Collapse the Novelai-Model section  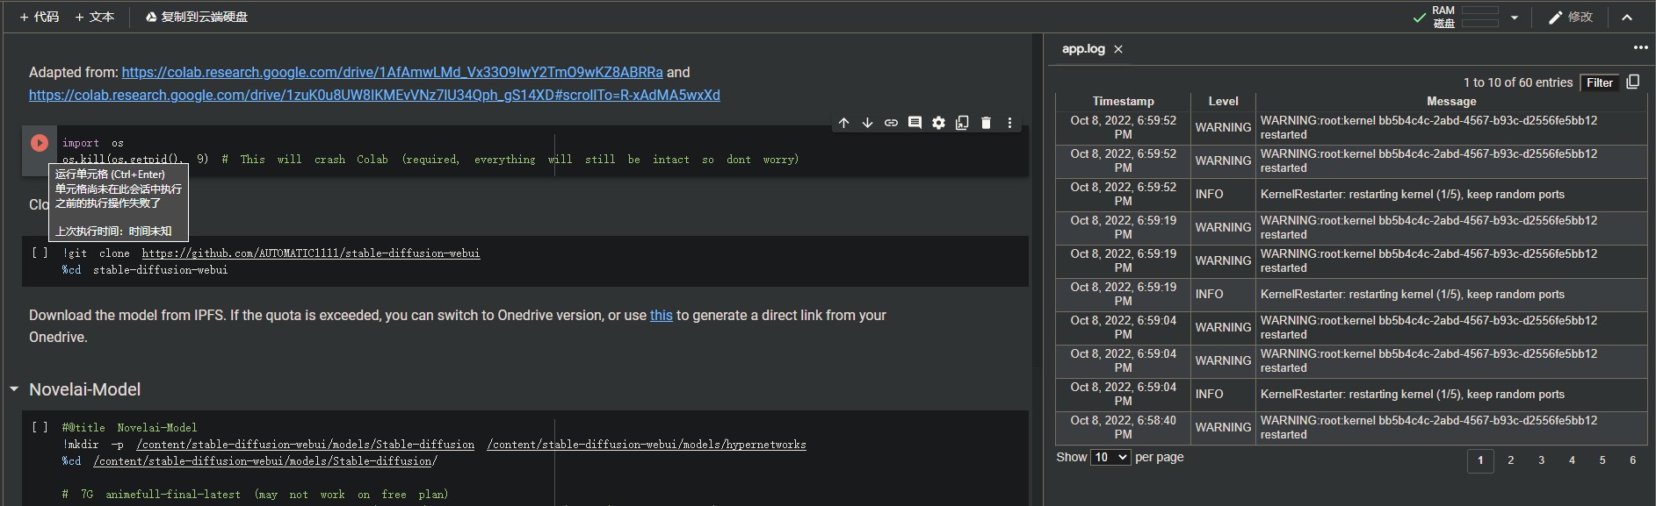(x=14, y=389)
